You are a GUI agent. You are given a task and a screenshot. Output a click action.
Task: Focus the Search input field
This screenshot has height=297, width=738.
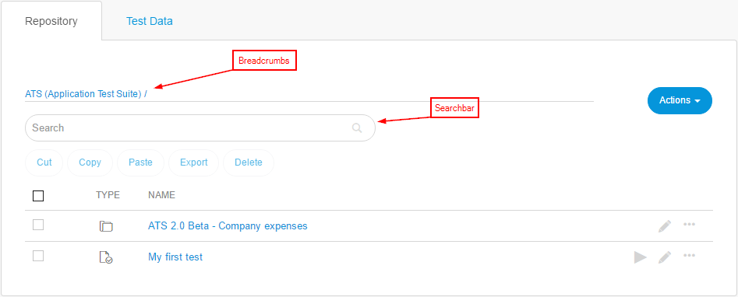(200, 128)
